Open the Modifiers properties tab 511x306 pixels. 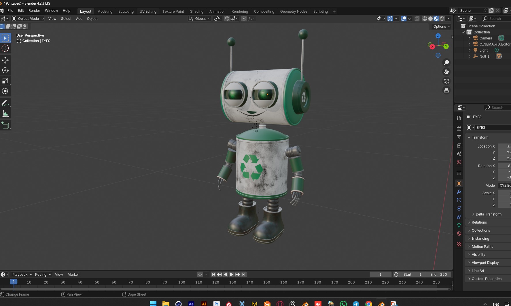(459, 192)
